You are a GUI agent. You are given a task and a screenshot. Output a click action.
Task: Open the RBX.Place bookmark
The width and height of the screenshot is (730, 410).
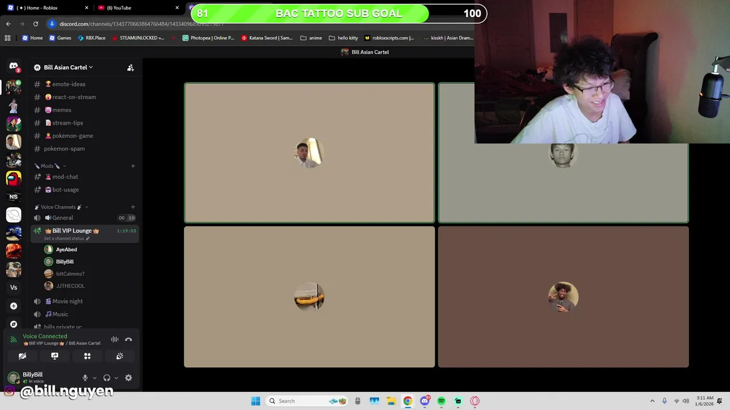tap(91, 38)
